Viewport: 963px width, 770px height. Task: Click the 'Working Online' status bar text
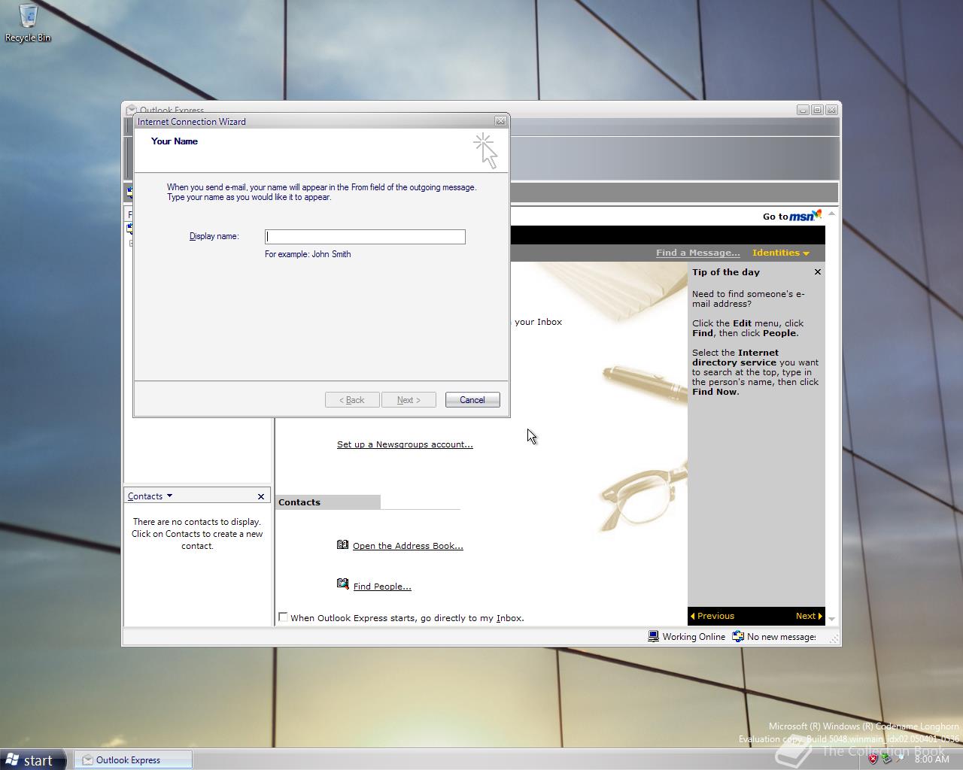click(x=694, y=637)
